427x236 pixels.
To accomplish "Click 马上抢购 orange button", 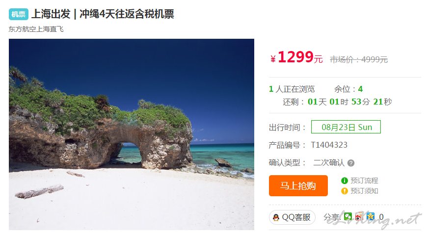I will point(298,185).
